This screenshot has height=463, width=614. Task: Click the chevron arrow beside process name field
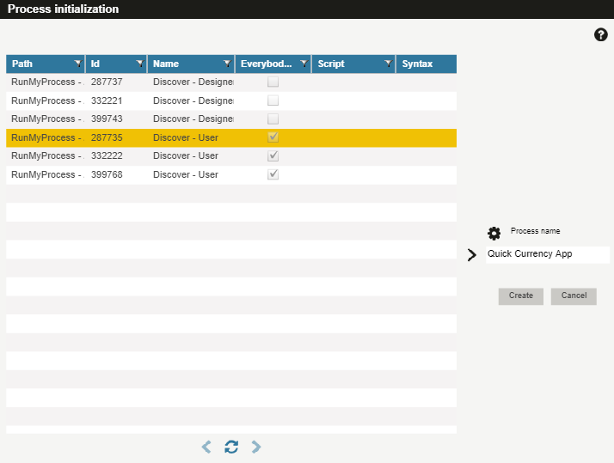(x=471, y=255)
